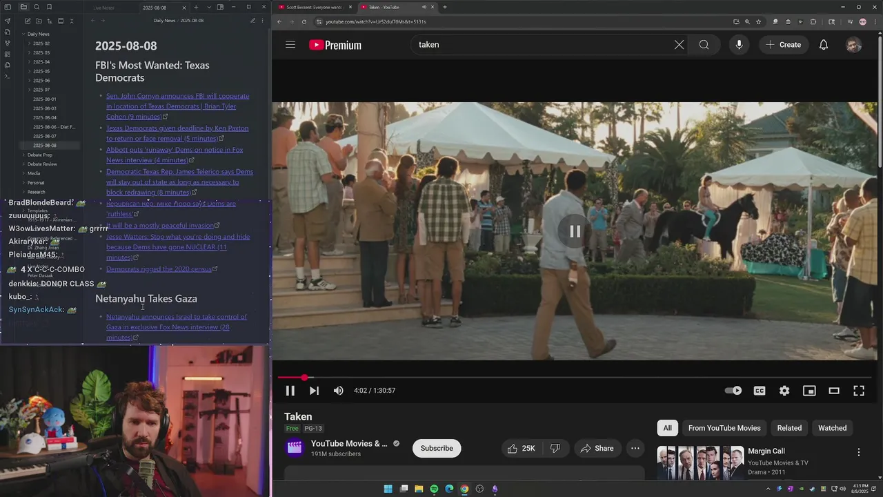The height and width of the screenshot is (497, 883).
Task: Click in the YouTube search input
Action: 542,45
